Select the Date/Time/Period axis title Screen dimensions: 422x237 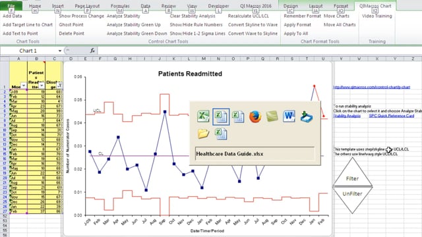pos(207,231)
